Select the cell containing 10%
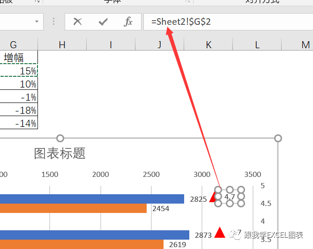Screen dimensions: 313x249 pos(19,83)
